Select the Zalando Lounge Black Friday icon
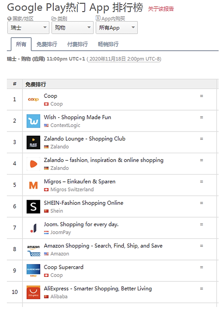Screen dimensions: 223x310 33,142
